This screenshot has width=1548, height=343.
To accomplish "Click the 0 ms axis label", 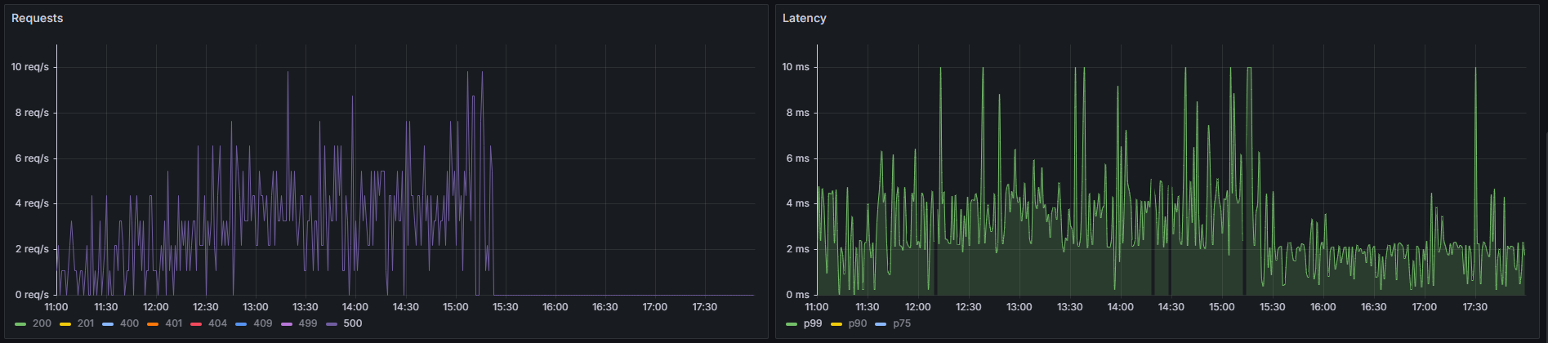I will pyautogui.click(x=798, y=295).
